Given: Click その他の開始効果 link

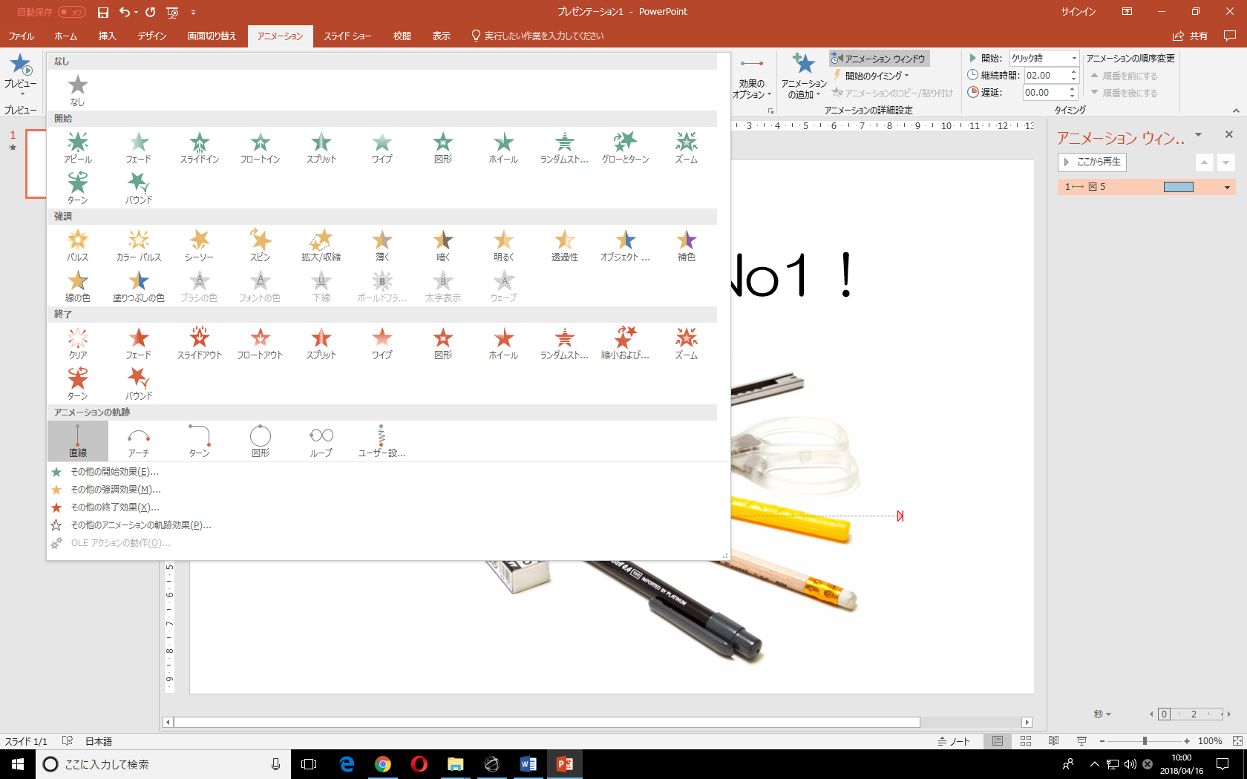Looking at the screenshot, I should [114, 472].
